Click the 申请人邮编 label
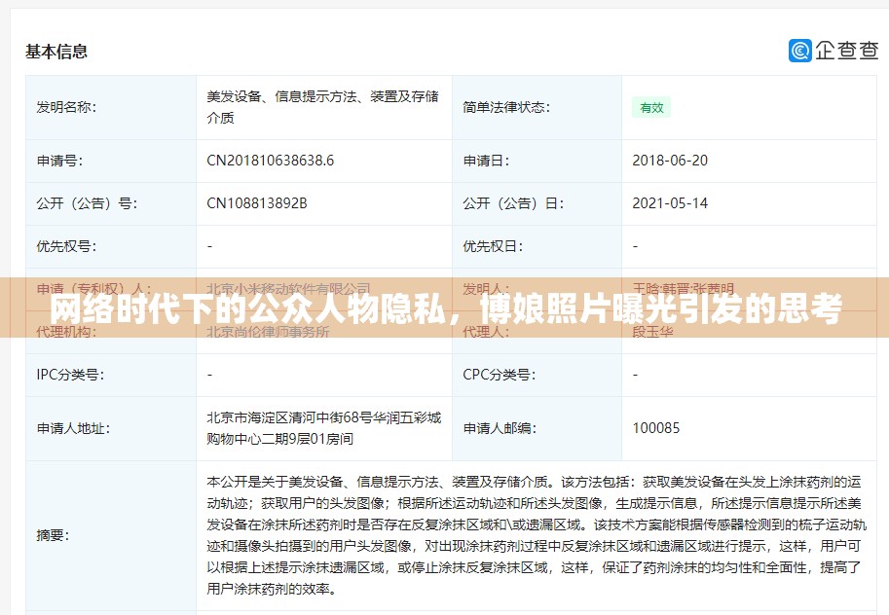This screenshot has height=615, width=889. tap(500, 428)
